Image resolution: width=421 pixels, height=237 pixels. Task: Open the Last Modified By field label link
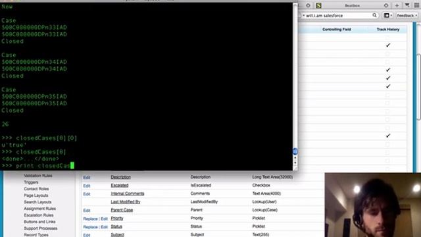pyautogui.click(x=126, y=202)
